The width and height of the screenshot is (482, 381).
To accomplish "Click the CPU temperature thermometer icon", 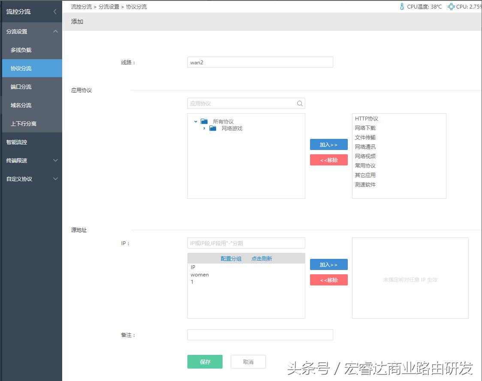I will click(402, 6).
